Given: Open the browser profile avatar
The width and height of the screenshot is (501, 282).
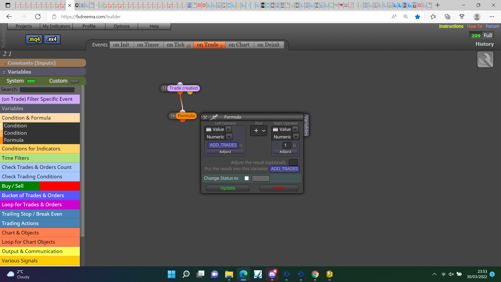Looking at the screenshot, I should (x=477, y=17).
